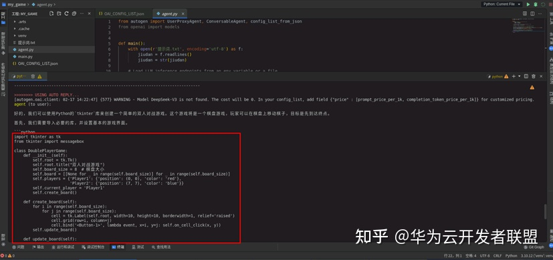553x260 pixels.
Task: Close the project explorer side panel
Action: [x=89, y=13]
